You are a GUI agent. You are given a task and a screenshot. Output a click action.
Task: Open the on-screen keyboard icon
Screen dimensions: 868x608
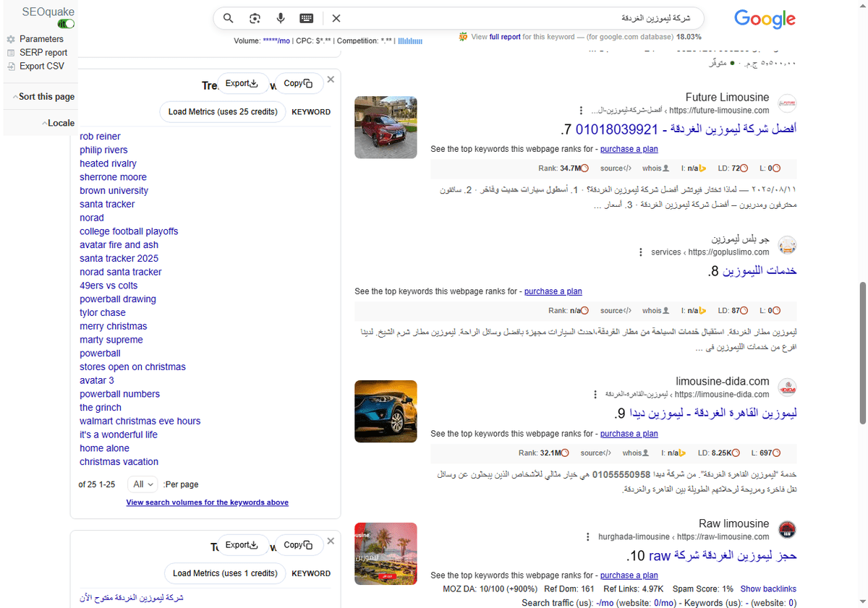[306, 18]
